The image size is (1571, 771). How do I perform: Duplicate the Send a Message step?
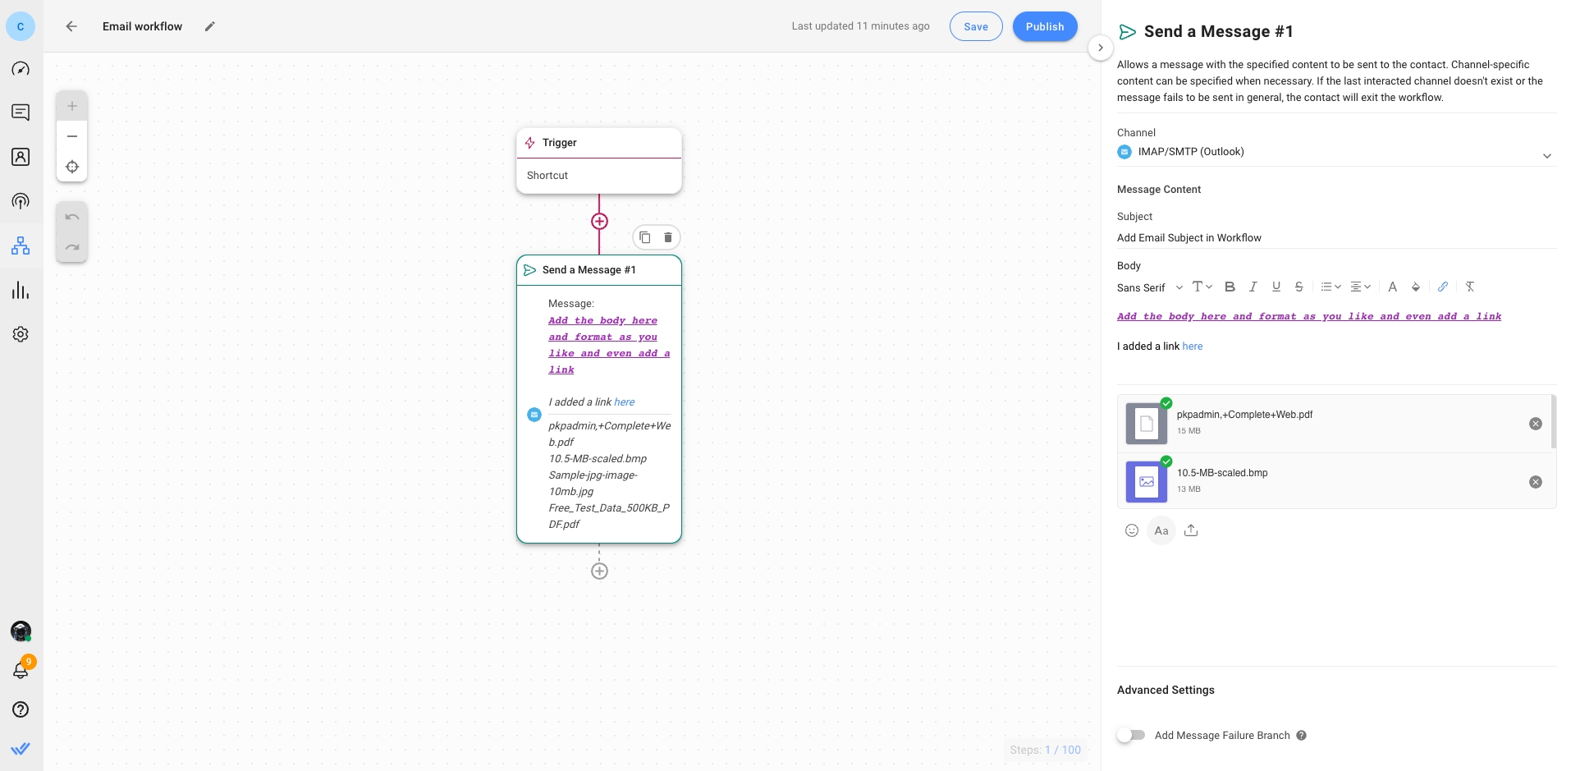pos(645,237)
